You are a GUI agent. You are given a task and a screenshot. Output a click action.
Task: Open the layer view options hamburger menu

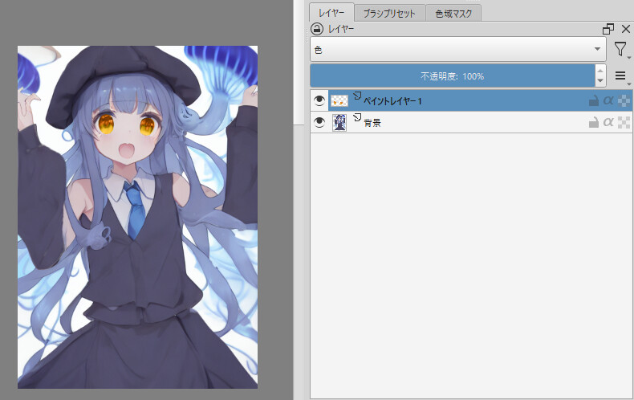coord(620,76)
